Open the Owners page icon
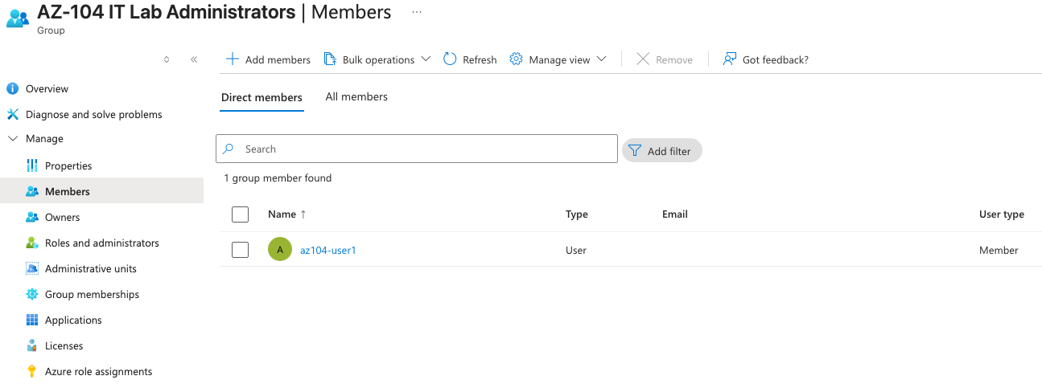The width and height of the screenshot is (1042, 388). [x=32, y=217]
